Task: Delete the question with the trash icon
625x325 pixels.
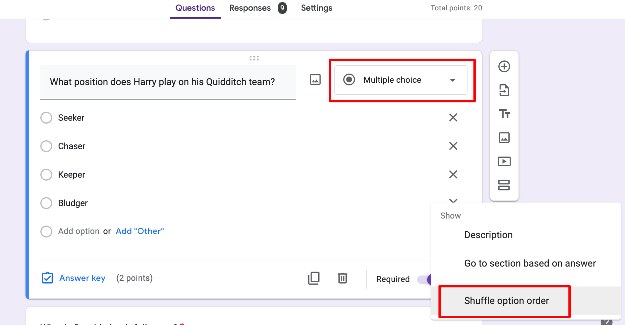Action: [342, 278]
